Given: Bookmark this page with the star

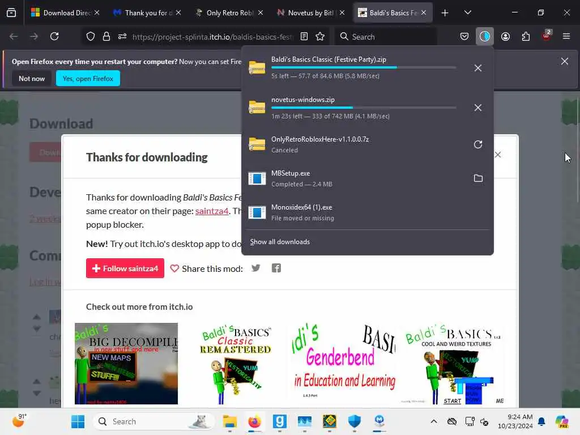Looking at the screenshot, I should coord(320,36).
